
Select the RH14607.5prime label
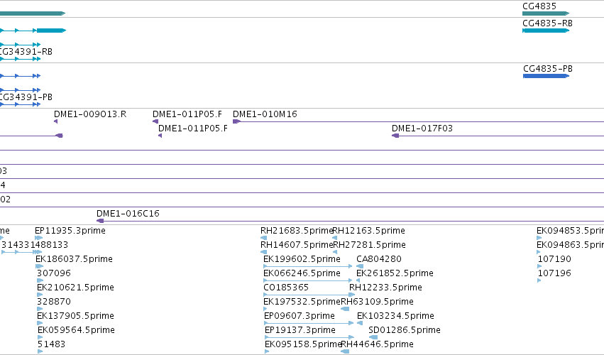pyautogui.click(x=297, y=245)
